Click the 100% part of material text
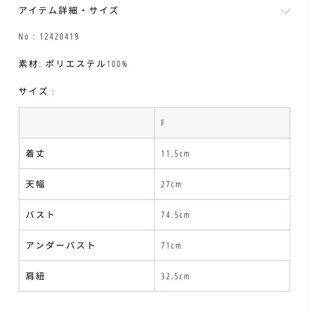 [117, 64]
